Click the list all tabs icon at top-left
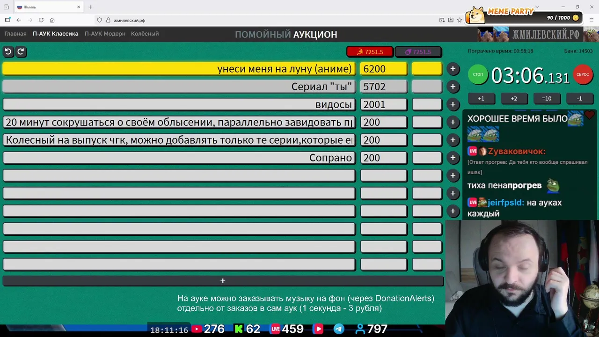Viewport: 599px width, 337px height. 6,7
